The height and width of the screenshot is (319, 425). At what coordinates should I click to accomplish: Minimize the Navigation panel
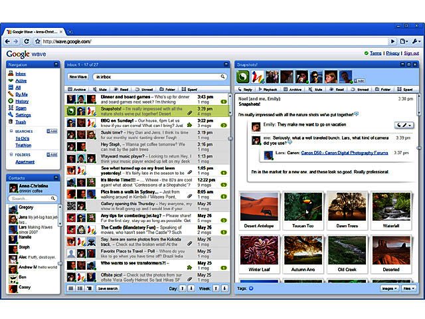[x=55, y=64]
